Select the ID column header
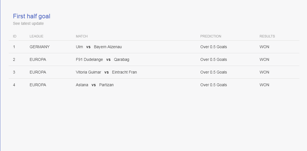The width and height of the screenshot is (307, 151). [x=15, y=36]
